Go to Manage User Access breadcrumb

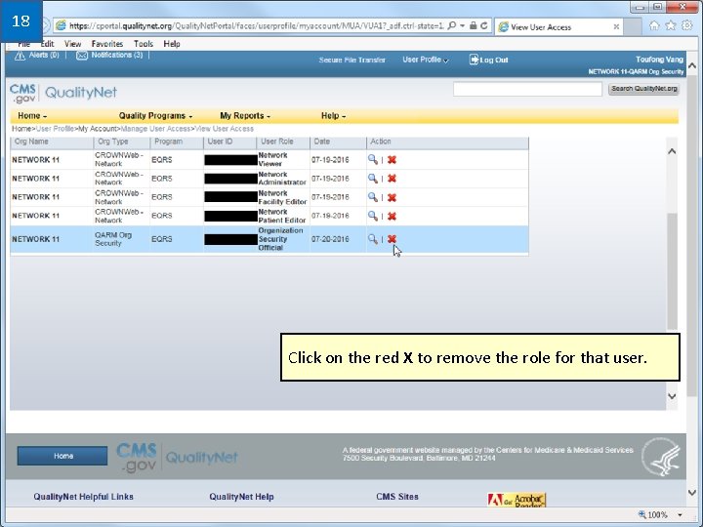pos(155,129)
